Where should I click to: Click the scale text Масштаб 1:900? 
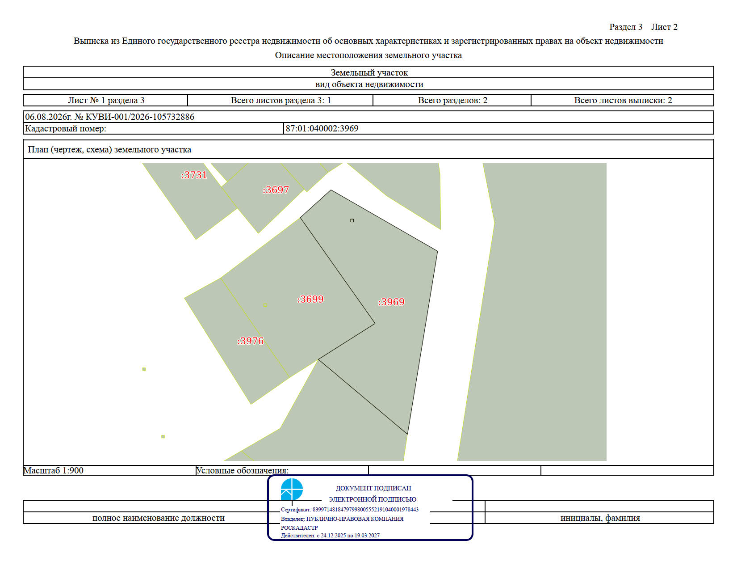54,470
